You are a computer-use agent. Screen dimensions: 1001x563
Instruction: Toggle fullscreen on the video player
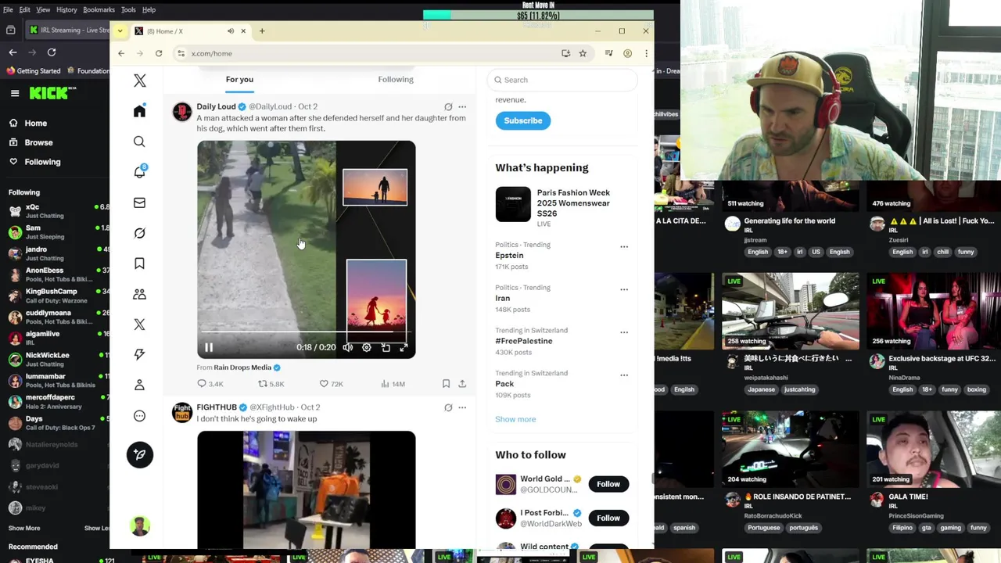tap(404, 347)
